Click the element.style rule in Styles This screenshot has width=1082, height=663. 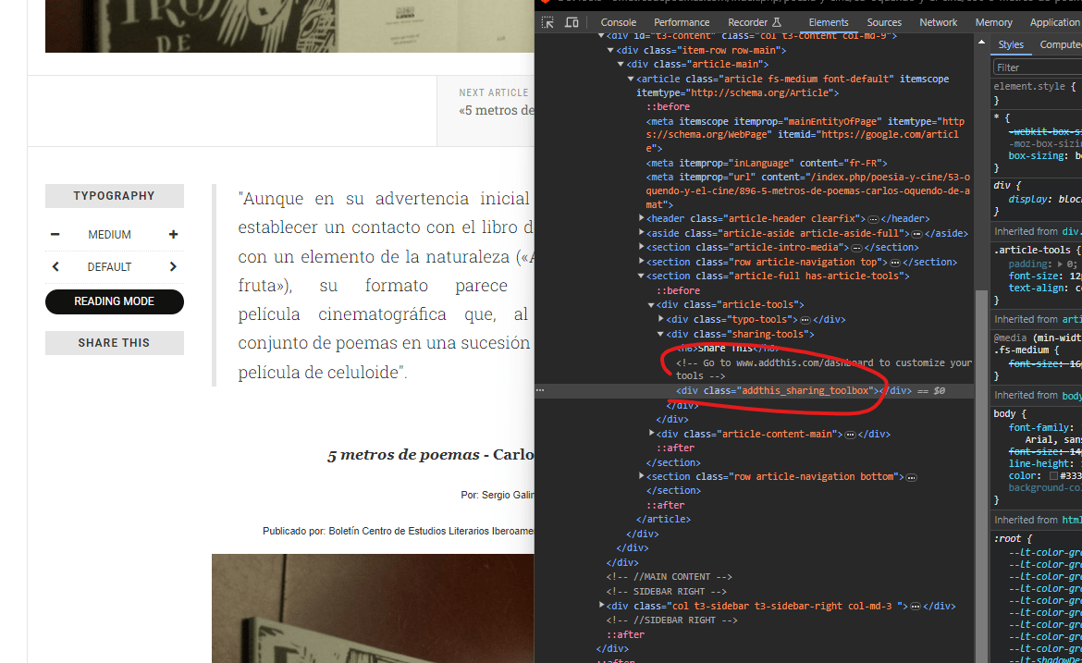click(x=1035, y=87)
